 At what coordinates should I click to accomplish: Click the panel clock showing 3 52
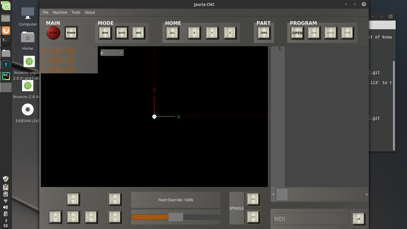coord(6,223)
